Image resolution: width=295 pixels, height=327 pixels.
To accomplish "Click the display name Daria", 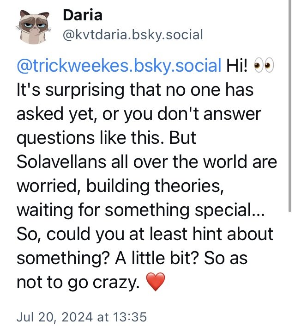I will click(82, 15).
